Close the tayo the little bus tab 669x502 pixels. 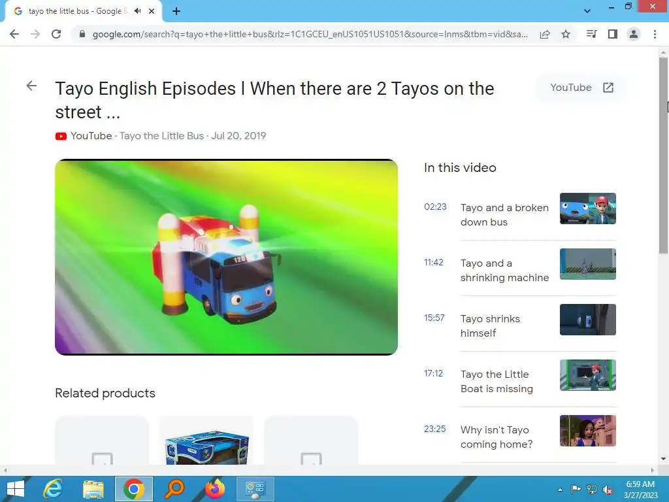[x=152, y=11]
